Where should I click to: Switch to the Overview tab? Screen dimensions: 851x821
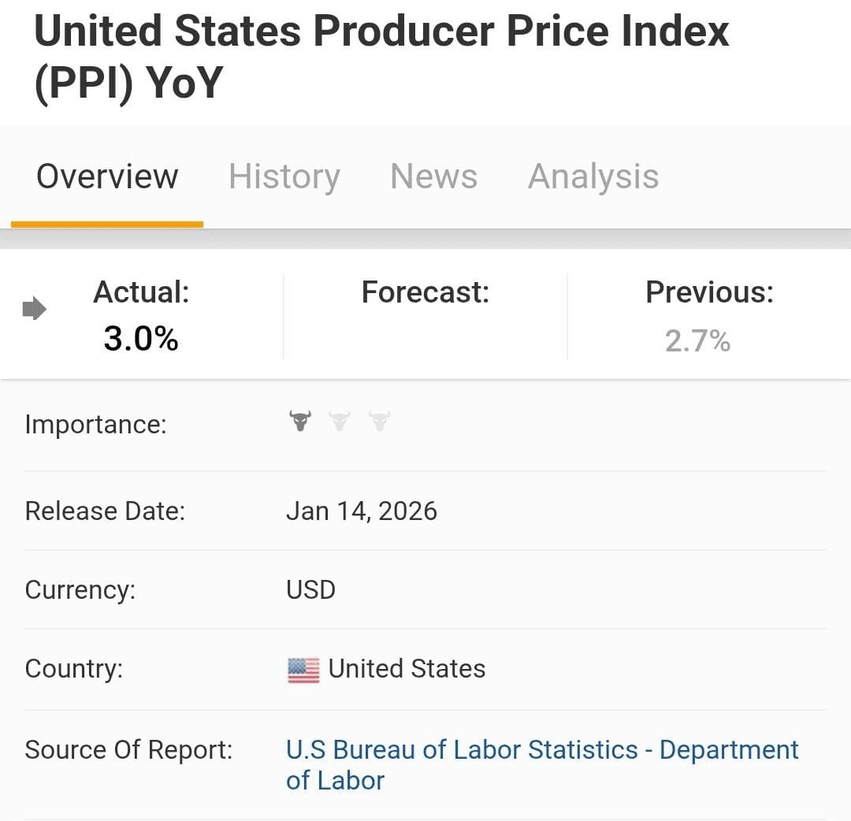pos(107,176)
